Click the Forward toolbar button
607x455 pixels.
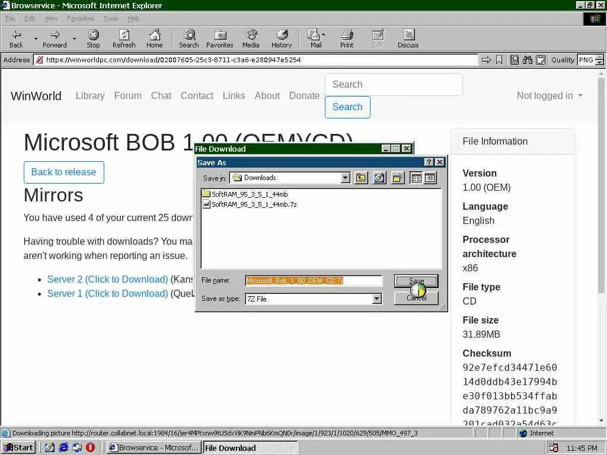point(55,39)
